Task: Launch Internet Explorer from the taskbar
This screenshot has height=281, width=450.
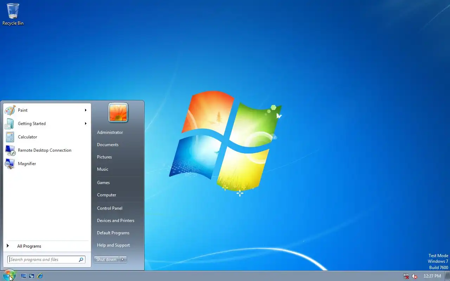Action: point(40,276)
